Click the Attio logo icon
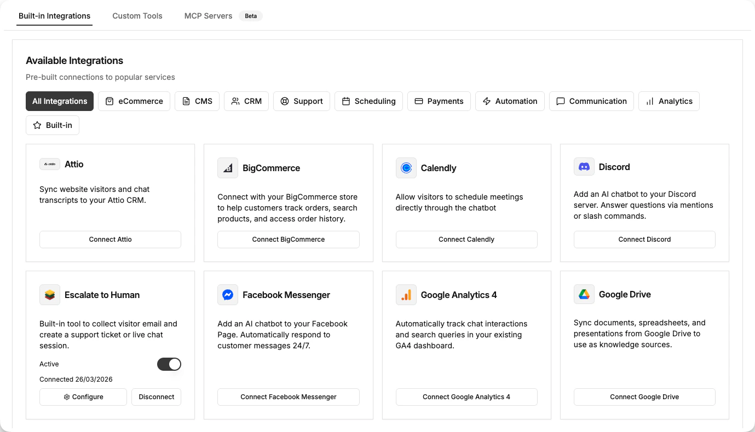This screenshot has height=432, width=755. tap(49, 164)
